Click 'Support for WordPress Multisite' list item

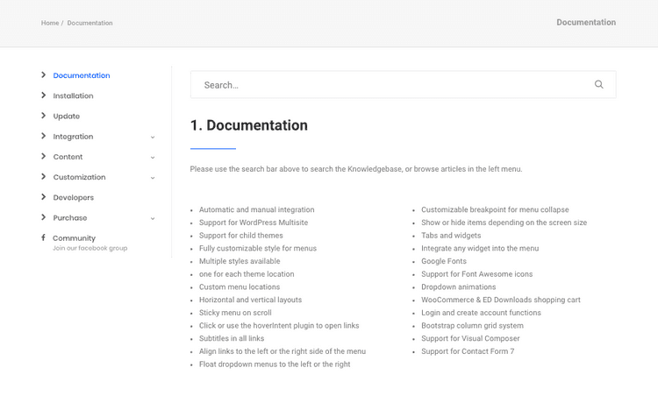coord(254,223)
